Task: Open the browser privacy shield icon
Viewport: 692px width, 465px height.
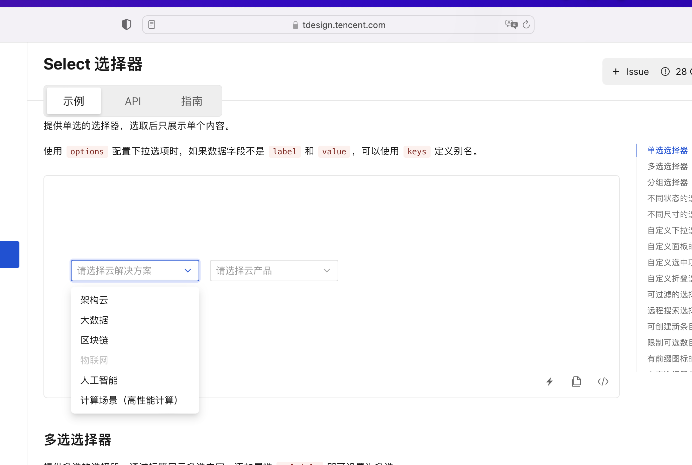Action: coord(126,24)
